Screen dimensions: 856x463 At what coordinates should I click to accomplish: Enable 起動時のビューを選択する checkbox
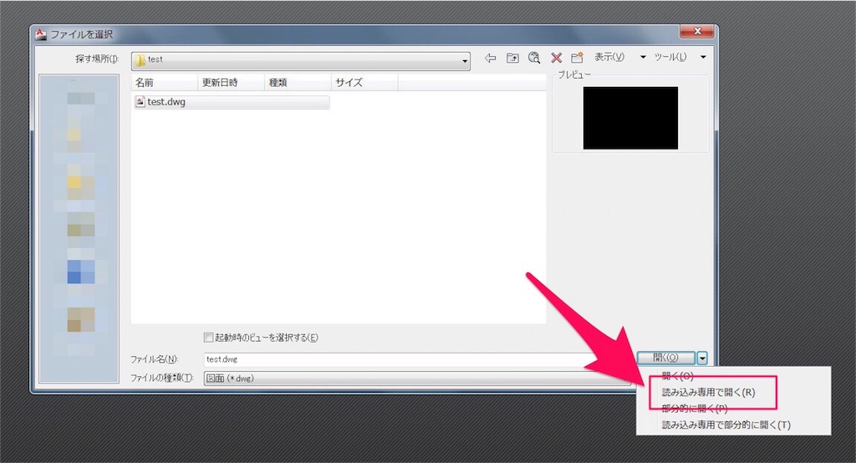pos(208,338)
